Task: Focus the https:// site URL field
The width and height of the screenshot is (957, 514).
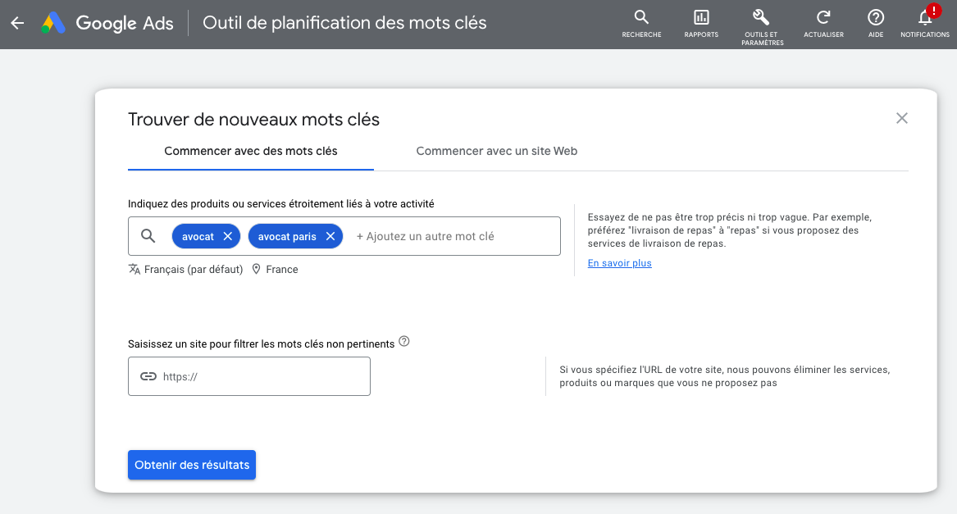Action: 262,376
